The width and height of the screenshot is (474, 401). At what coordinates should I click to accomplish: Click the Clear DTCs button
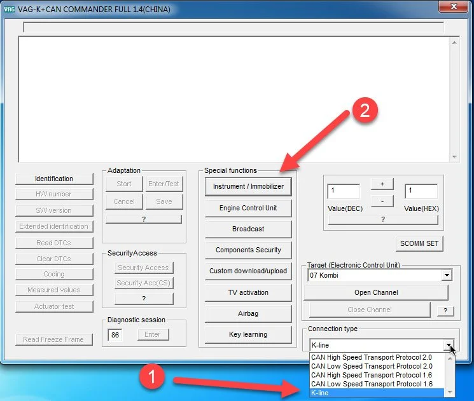54,259
